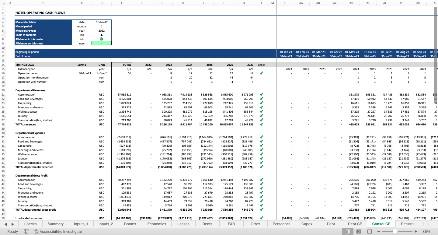
Task: Run the Accessibility checker from the status bar
Action: pos(36,231)
